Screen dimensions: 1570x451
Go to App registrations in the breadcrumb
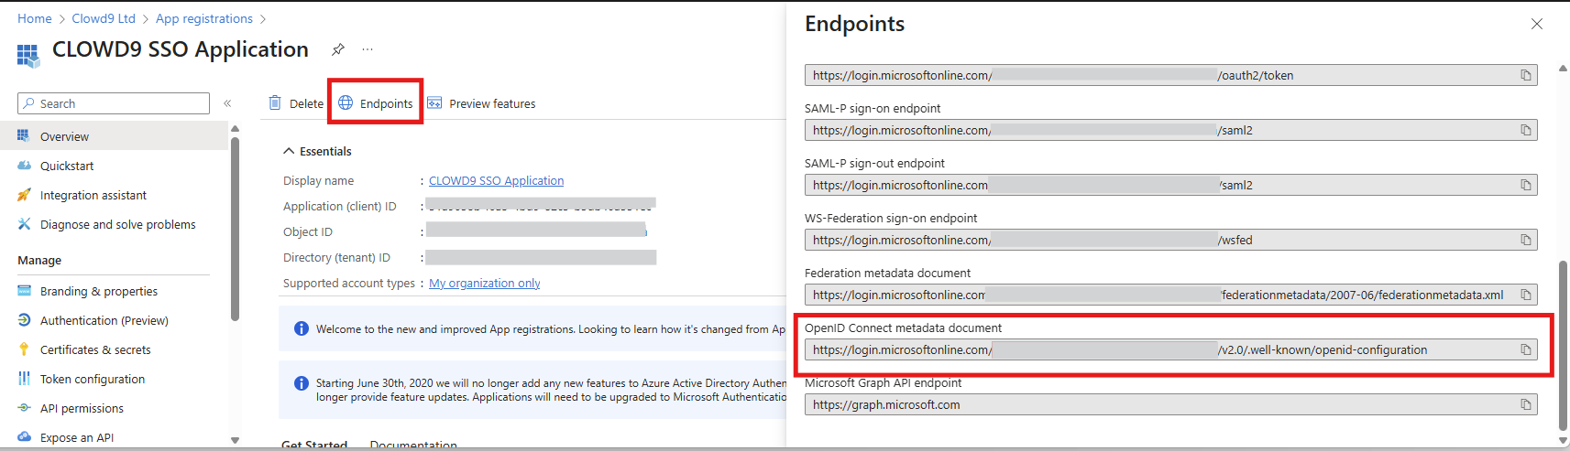click(204, 18)
